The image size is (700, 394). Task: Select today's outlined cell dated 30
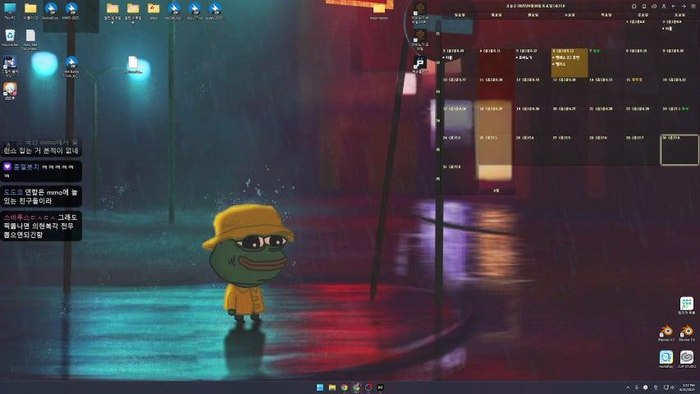click(679, 149)
